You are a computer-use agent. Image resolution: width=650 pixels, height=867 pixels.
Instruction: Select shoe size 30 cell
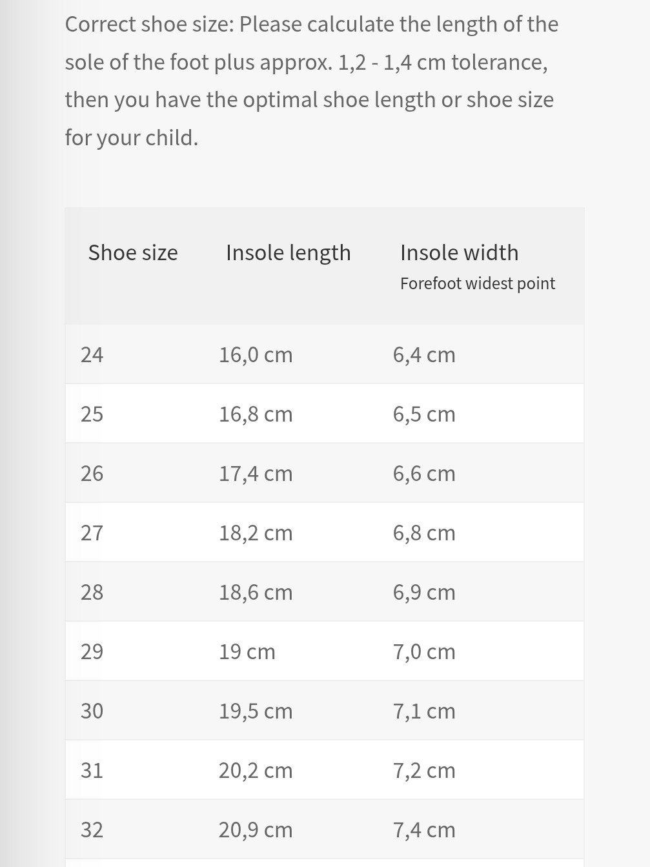[x=92, y=711]
